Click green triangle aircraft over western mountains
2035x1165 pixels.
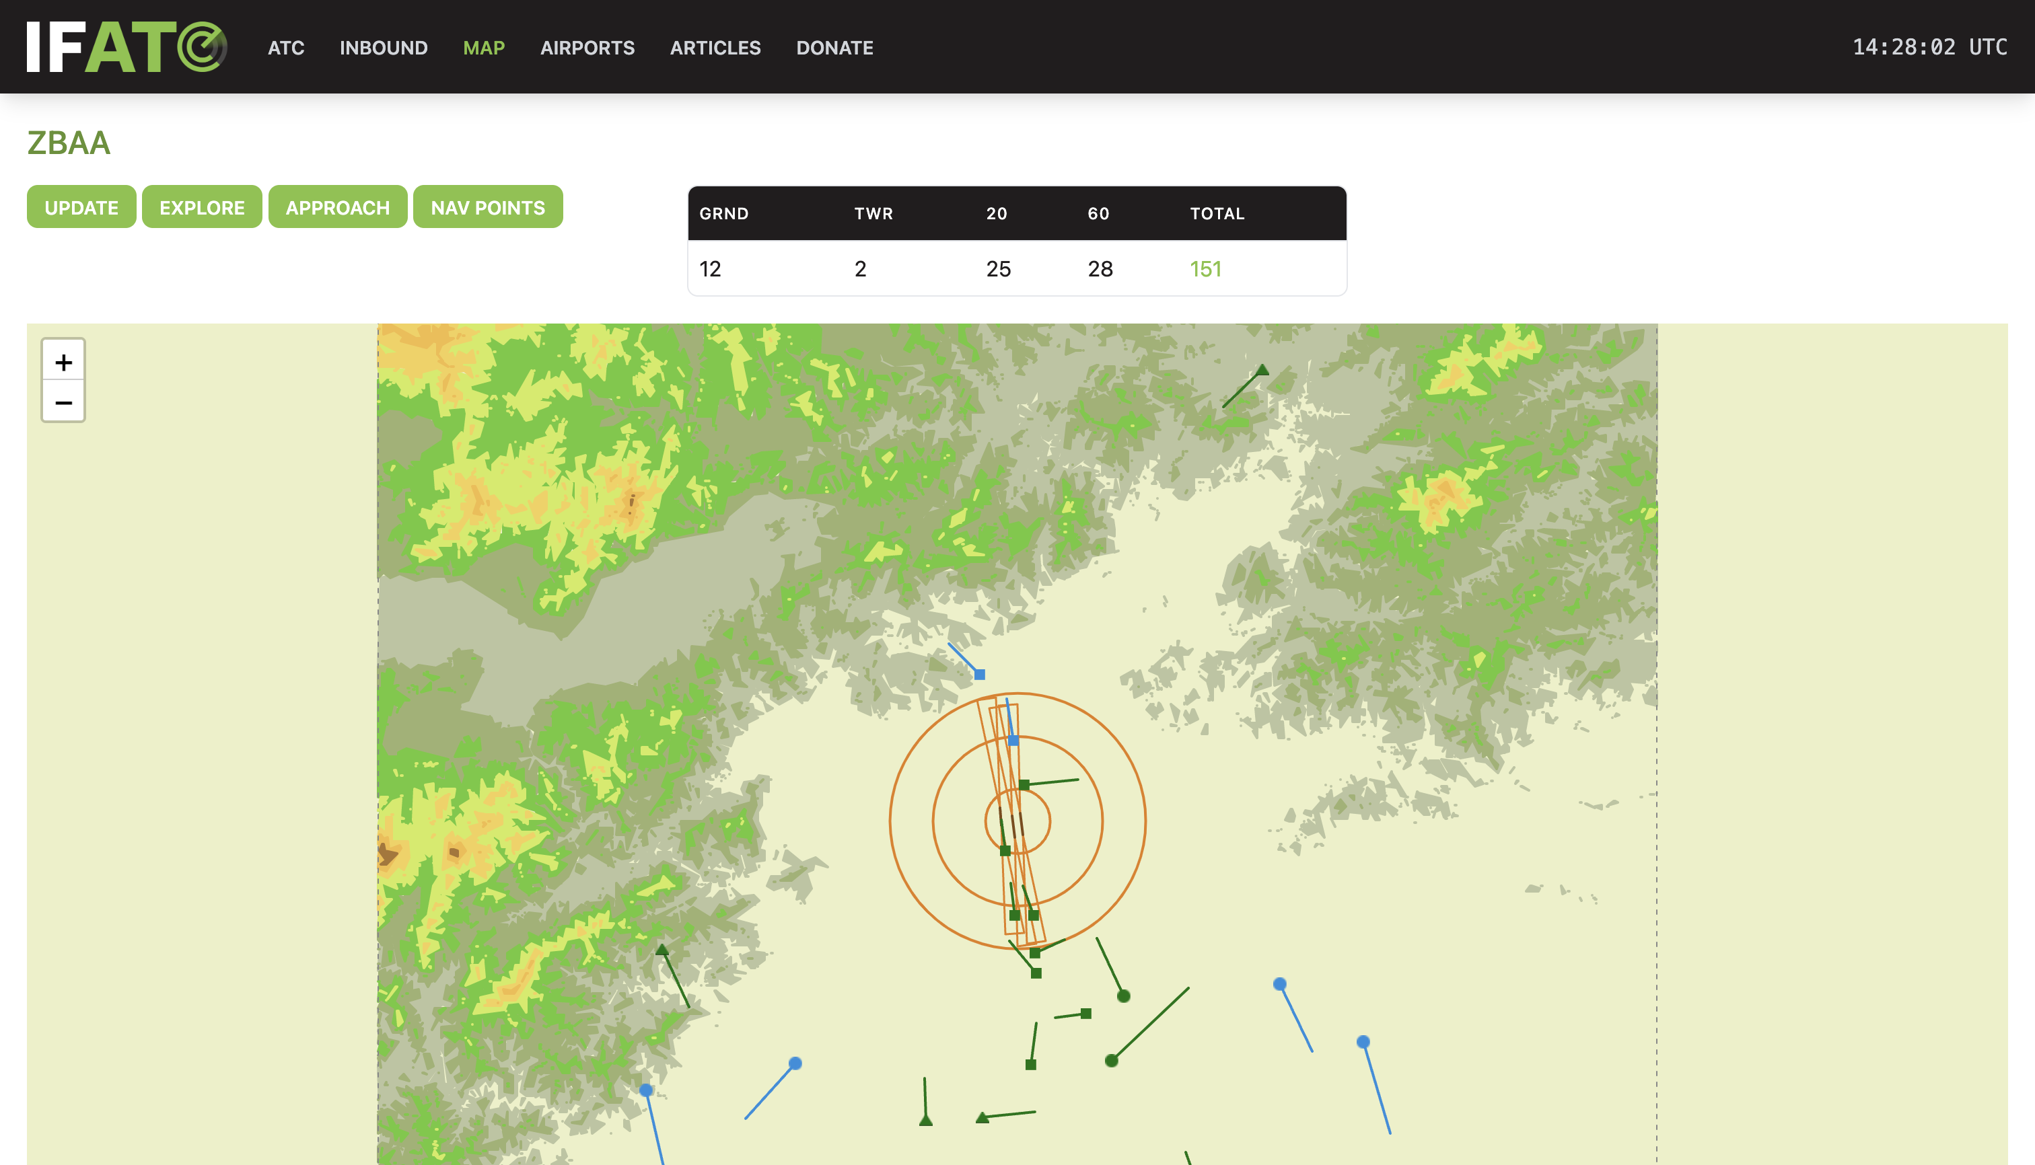(x=662, y=950)
